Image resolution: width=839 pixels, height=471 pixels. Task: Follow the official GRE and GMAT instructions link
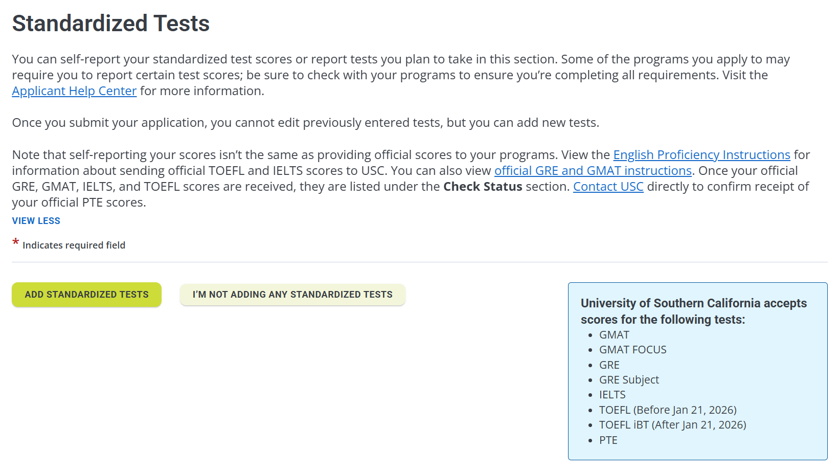click(593, 171)
